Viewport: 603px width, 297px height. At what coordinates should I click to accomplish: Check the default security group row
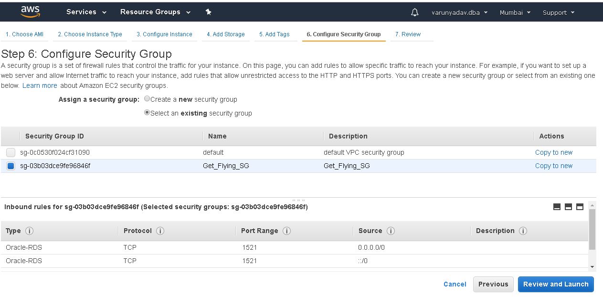click(11, 152)
